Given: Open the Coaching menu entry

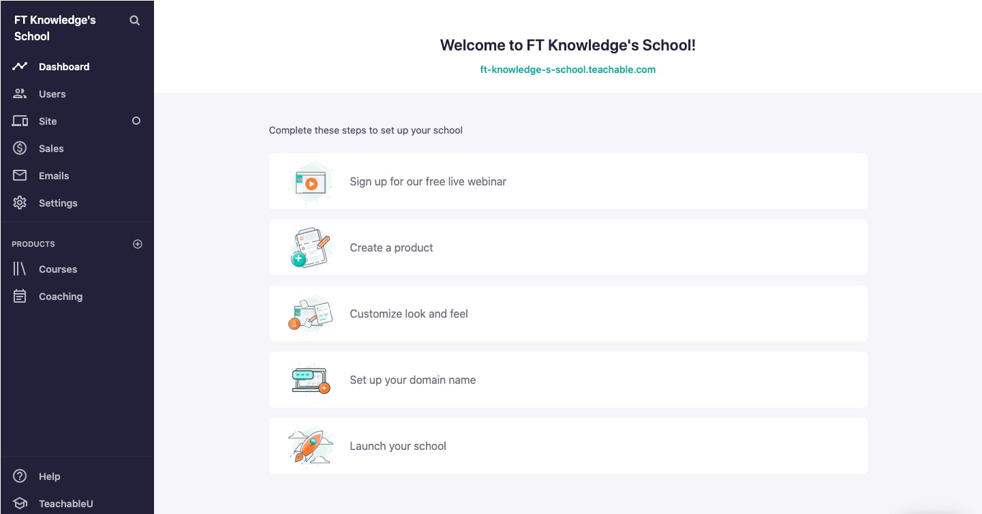Looking at the screenshot, I should click(x=61, y=296).
